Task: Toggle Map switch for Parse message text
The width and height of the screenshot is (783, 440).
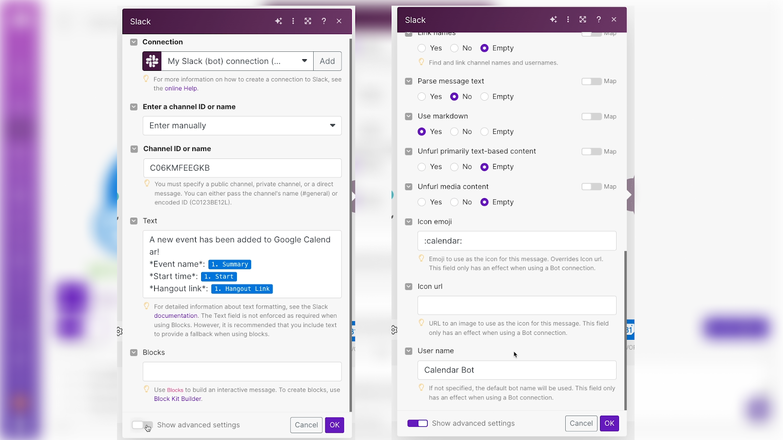Action: pos(591,81)
